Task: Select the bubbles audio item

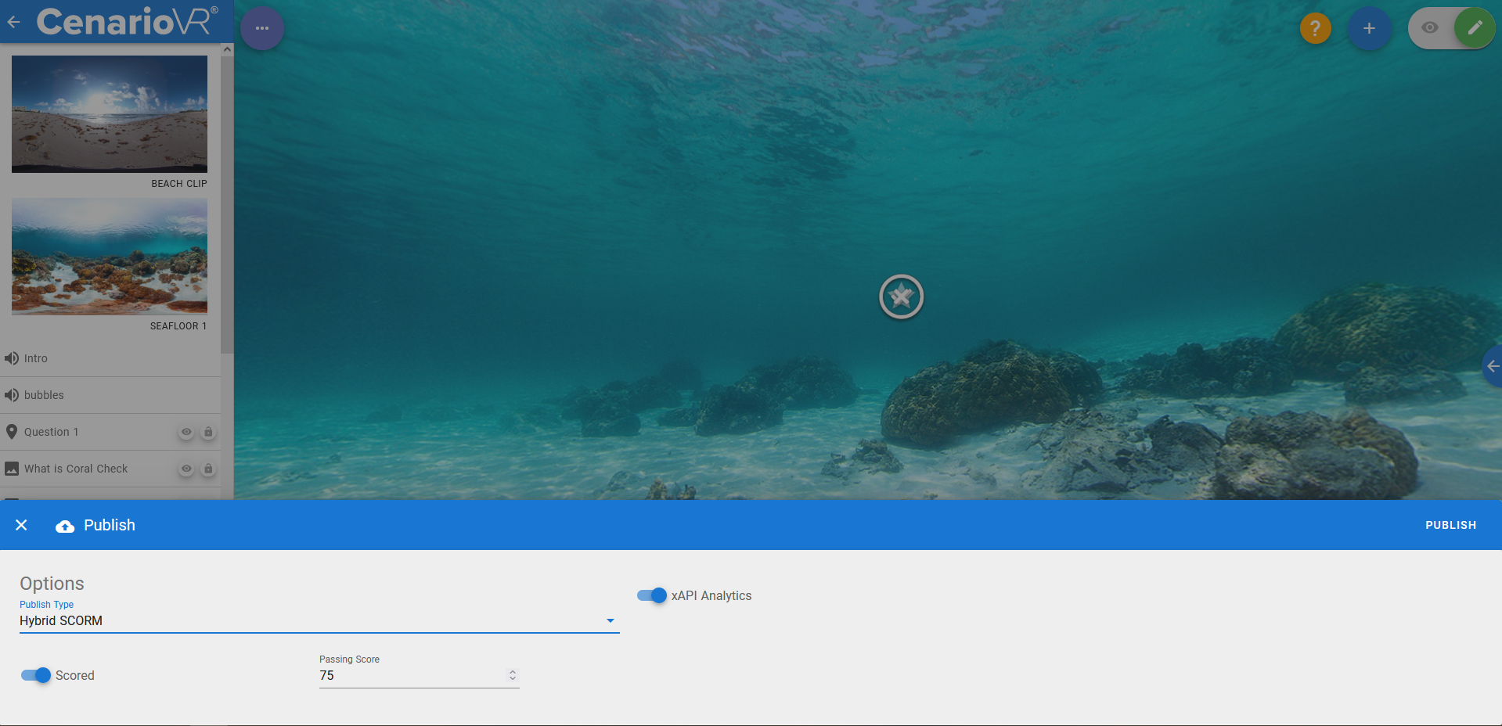Action: tap(44, 395)
